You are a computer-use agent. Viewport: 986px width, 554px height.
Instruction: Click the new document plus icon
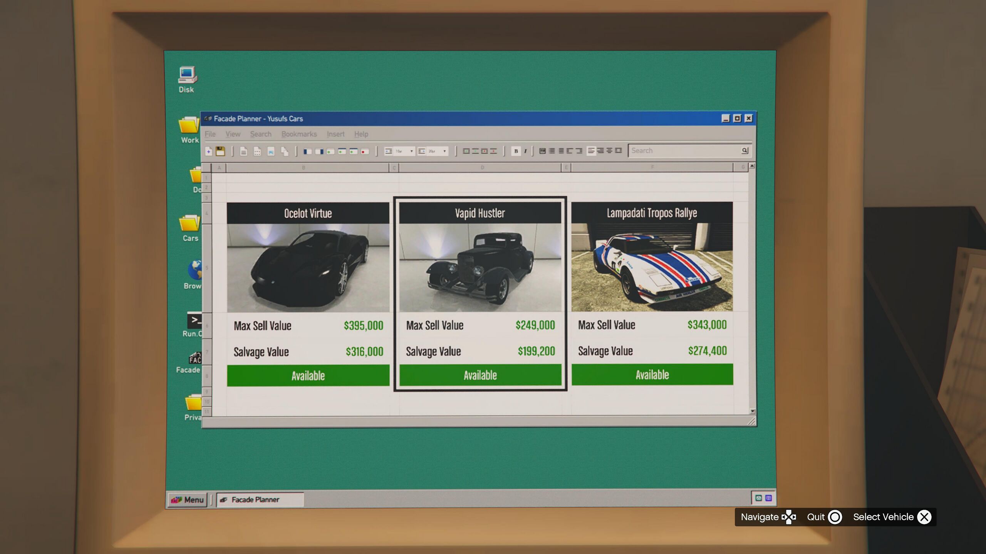click(x=209, y=151)
